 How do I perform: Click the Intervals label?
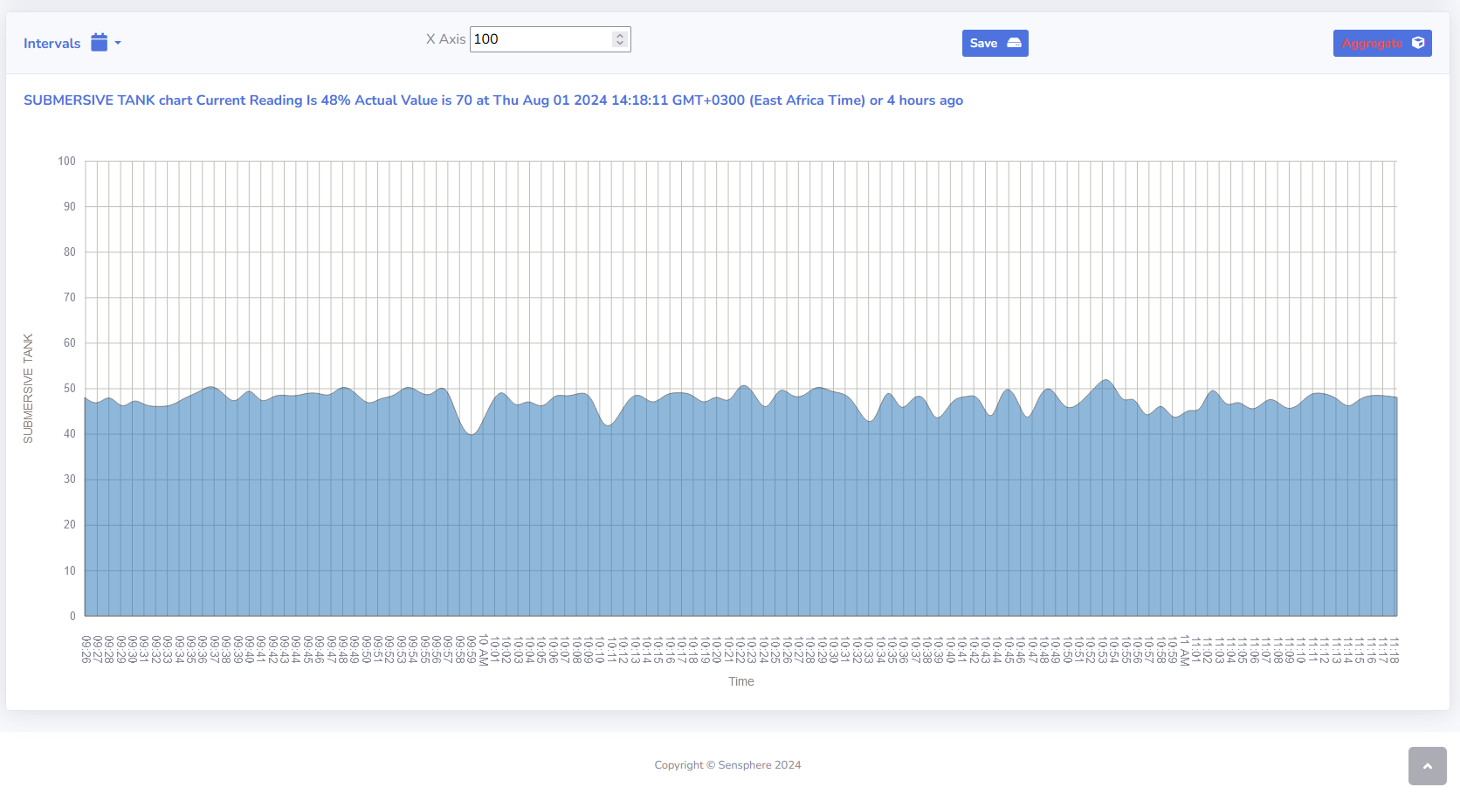pyautogui.click(x=52, y=44)
